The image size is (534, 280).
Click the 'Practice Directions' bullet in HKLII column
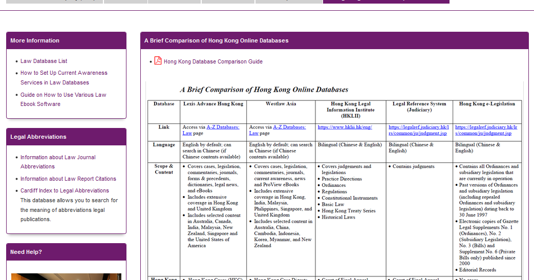click(x=341, y=179)
